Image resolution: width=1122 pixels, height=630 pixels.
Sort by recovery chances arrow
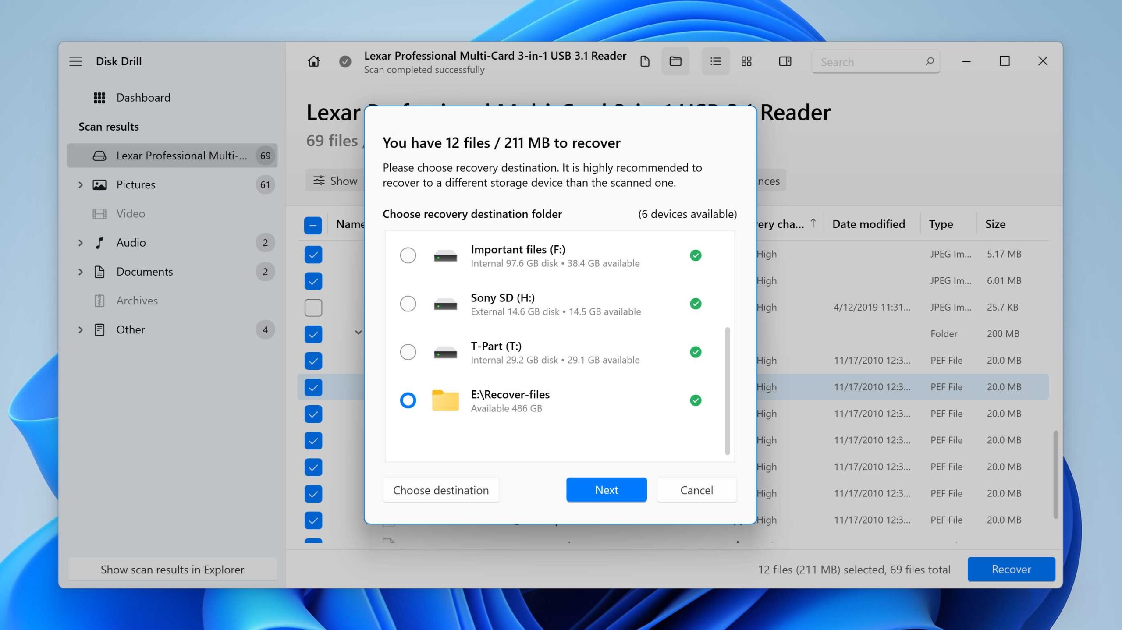click(813, 223)
